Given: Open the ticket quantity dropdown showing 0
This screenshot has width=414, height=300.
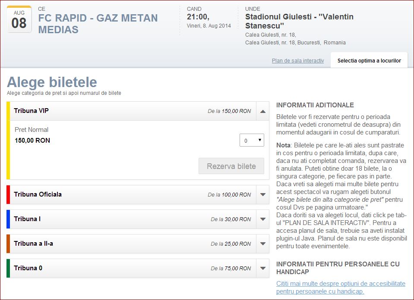Looking at the screenshot, I should click(252, 140).
